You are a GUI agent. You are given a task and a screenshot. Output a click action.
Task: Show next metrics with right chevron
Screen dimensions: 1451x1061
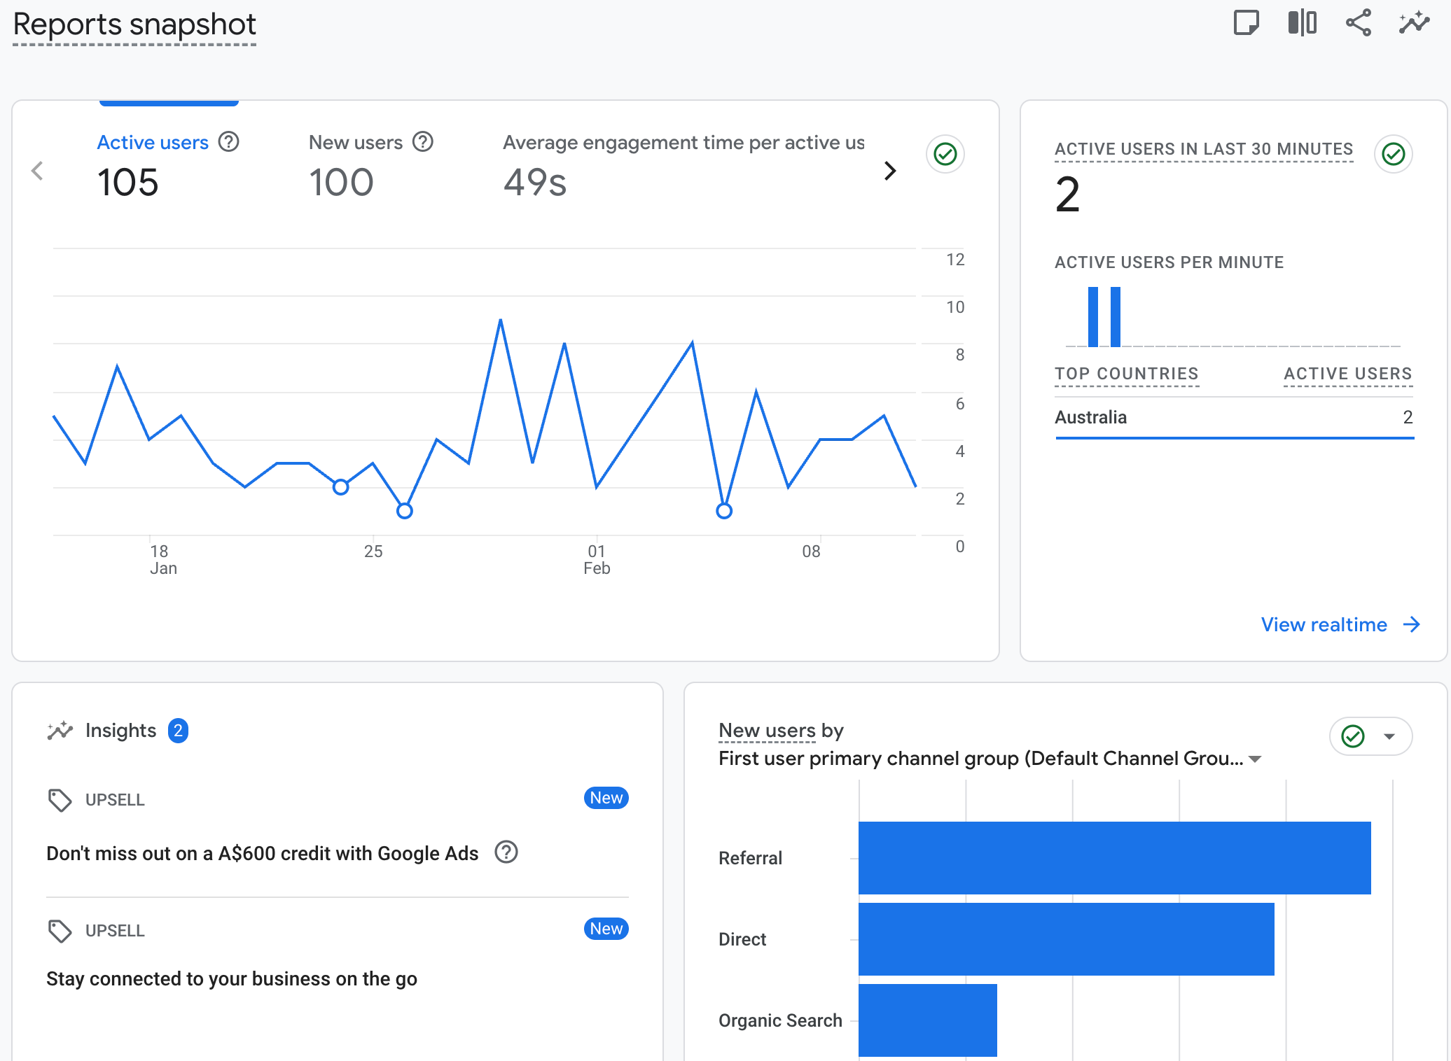coord(890,171)
